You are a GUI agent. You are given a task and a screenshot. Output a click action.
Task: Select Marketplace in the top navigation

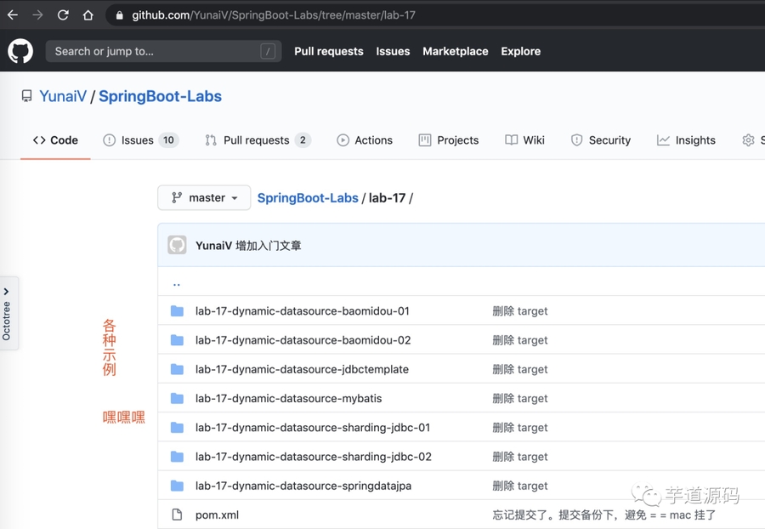coord(455,51)
